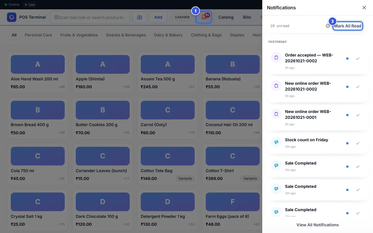Screen dimensions: 373x233
Task: Select Dairy & Bakery category tab
Action: tap(168, 35)
